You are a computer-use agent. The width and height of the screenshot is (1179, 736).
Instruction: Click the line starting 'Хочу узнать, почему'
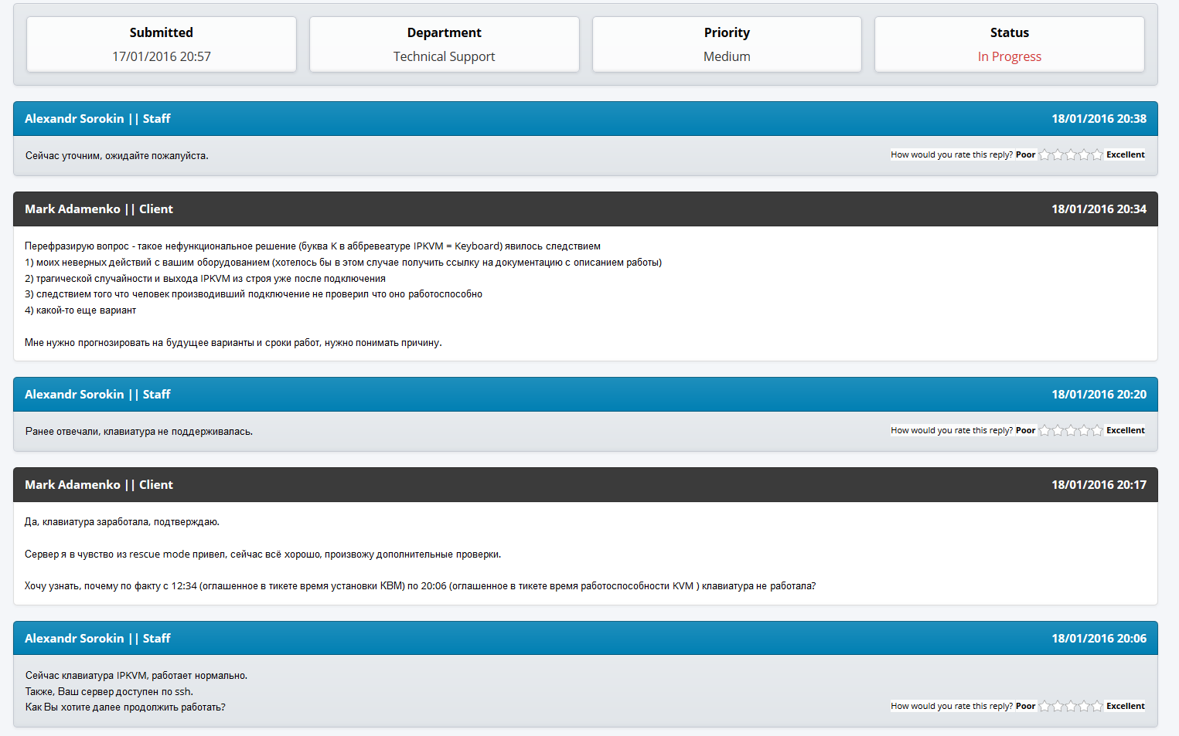420,586
